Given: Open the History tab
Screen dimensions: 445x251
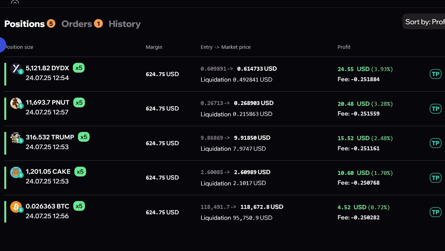Looking at the screenshot, I should point(125,24).
